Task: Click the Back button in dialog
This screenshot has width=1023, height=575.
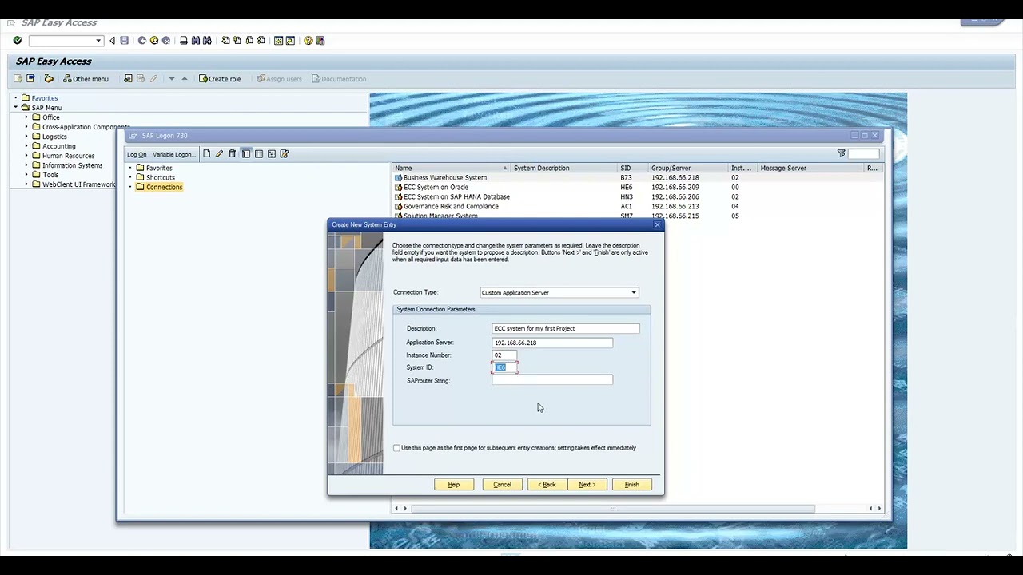Action: click(547, 484)
